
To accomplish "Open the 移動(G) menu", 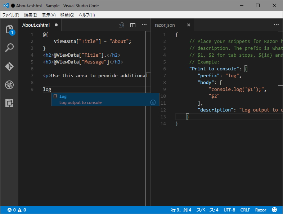I will click(67, 15).
